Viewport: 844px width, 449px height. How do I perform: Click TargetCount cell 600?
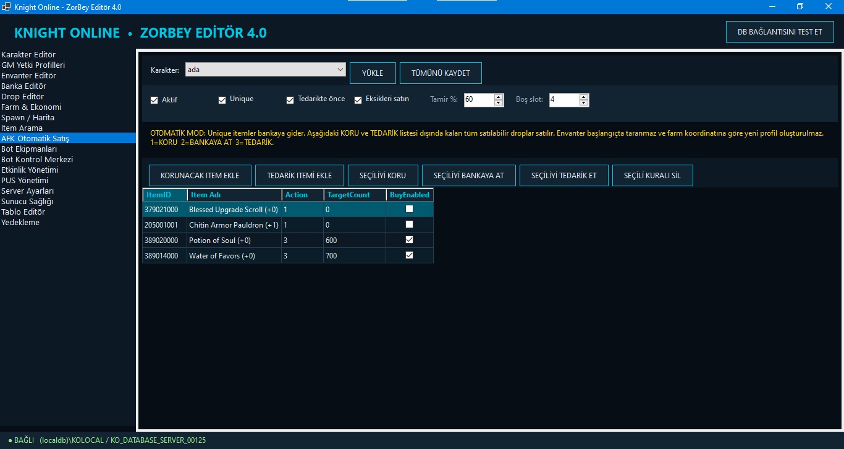coord(355,240)
